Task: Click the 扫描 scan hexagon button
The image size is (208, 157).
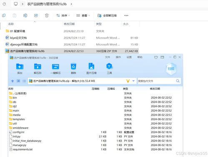Action: [x=171, y=69]
